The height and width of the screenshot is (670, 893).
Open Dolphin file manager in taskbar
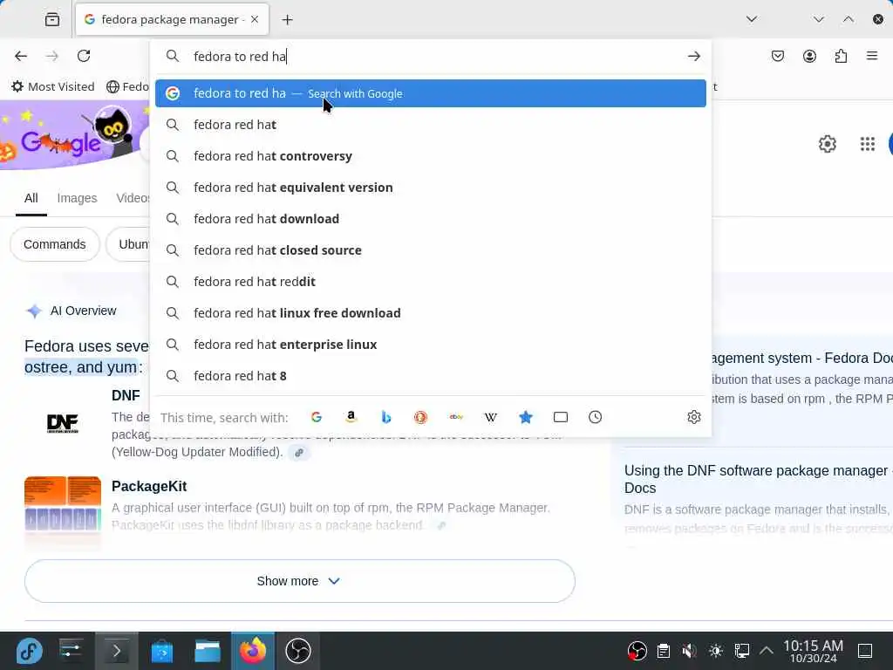pyautogui.click(x=208, y=651)
